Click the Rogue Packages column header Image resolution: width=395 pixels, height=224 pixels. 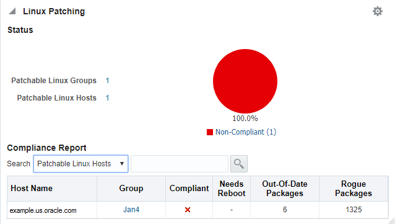[354, 189]
